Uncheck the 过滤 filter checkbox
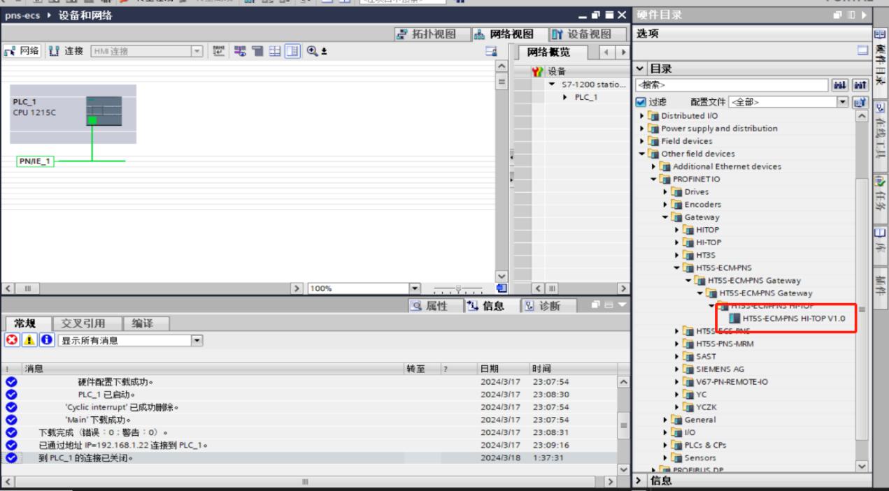 point(641,102)
